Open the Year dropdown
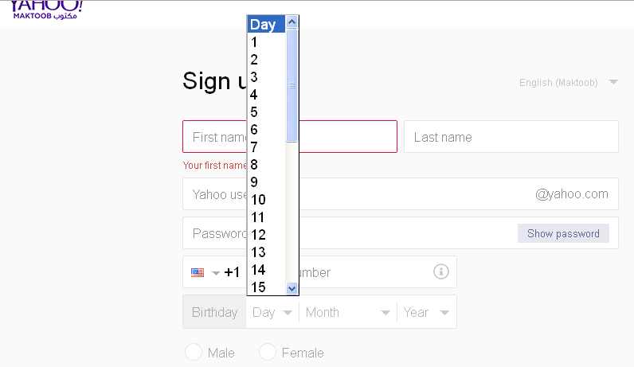This screenshot has height=367, width=634. (x=427, y=312)
